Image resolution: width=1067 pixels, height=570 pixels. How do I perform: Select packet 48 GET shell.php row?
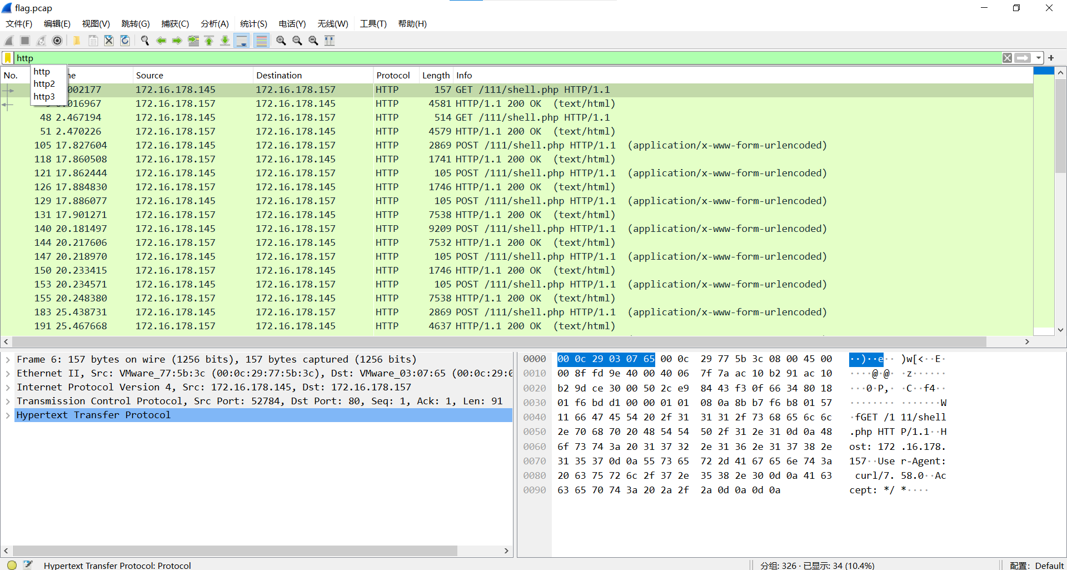pos(517,117)
